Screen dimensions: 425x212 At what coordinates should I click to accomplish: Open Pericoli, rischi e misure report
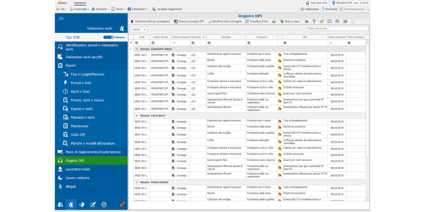point(91,100)
